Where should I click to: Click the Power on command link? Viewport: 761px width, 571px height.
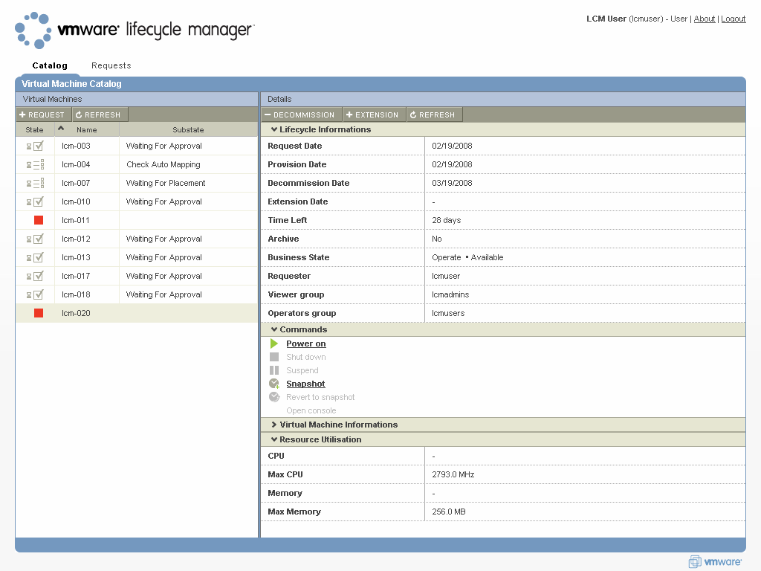(305, 343)
